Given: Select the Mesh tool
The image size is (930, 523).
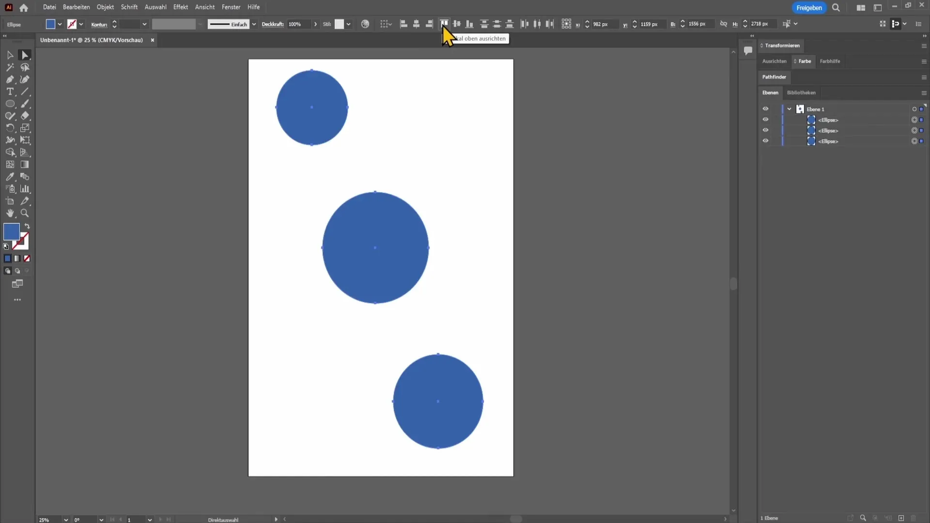Looking at the screenshot, I should [x=10, y=165].
